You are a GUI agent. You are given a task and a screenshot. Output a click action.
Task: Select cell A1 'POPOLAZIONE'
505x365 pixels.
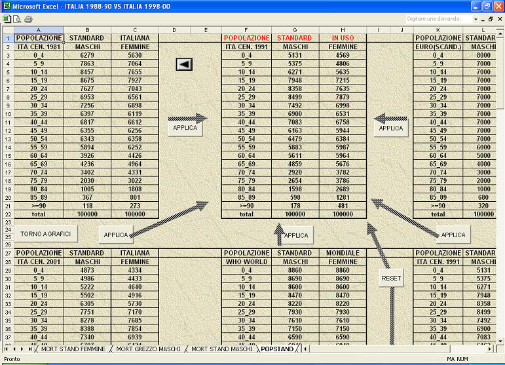39,38
